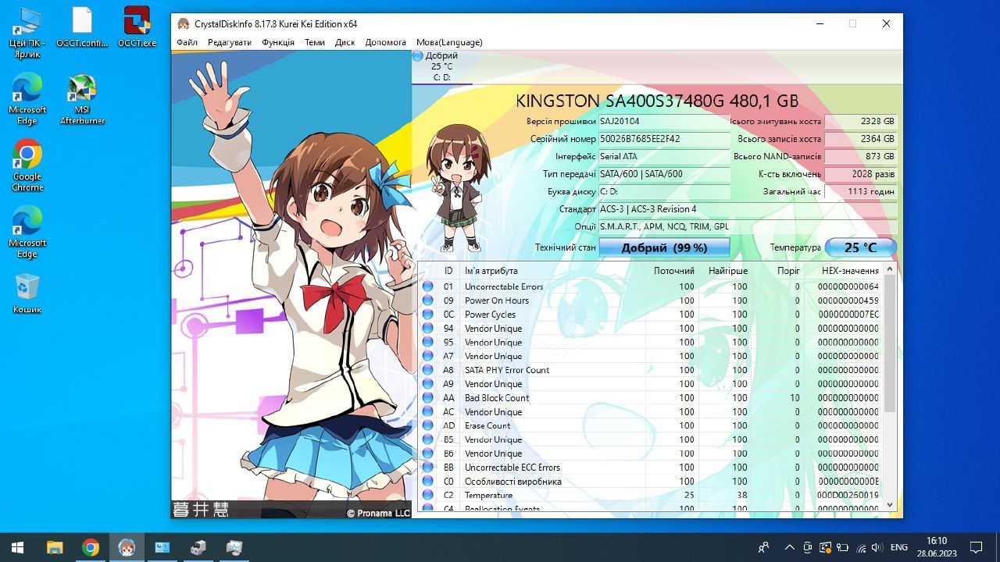The width and height of the screenshot is (1000, 562).
Task: Expand the hidden system tray icons chevron
Action: [x=789, y=547]
